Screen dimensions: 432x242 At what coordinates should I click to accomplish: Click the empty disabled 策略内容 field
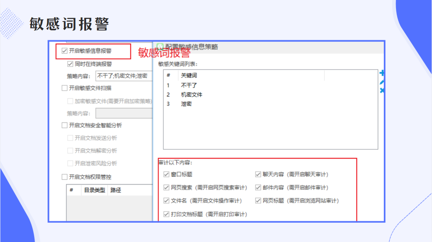point(124,113)
